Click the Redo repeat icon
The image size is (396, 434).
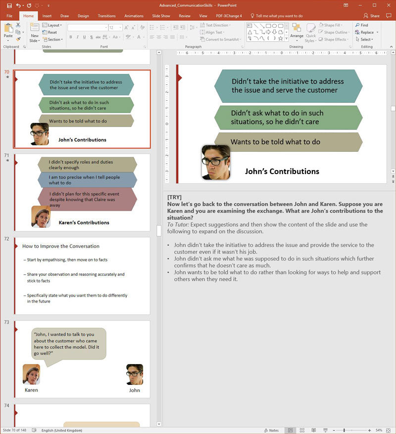(x=29, y=5)
